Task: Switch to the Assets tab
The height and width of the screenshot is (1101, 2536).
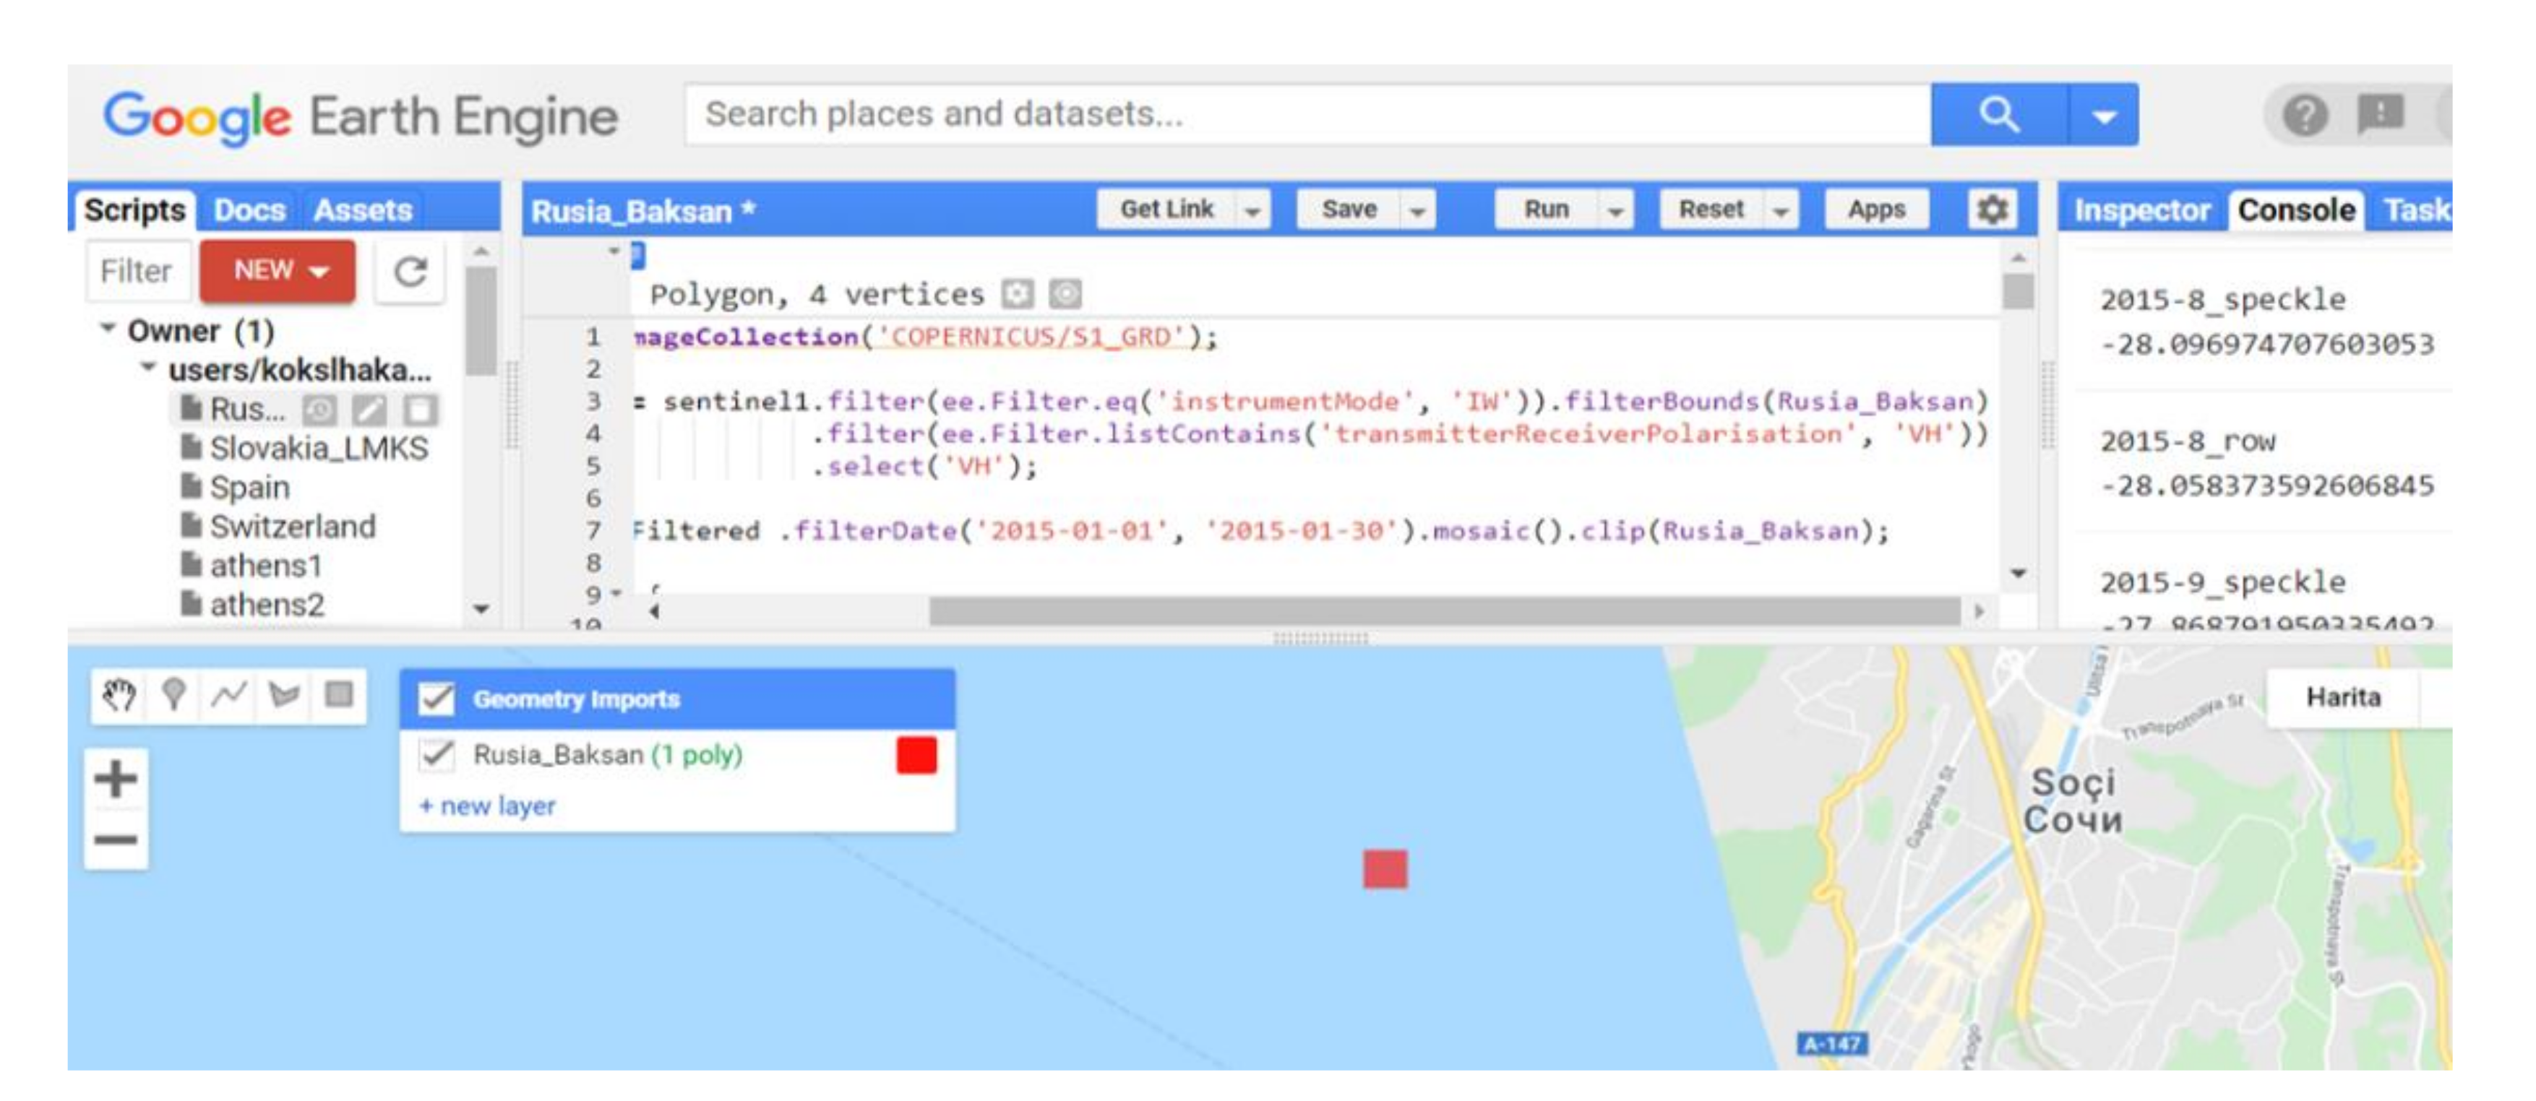Action: point(362,210)
